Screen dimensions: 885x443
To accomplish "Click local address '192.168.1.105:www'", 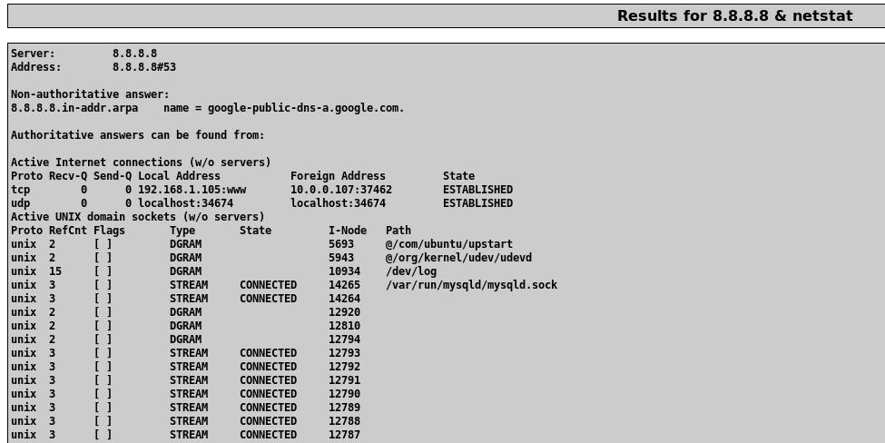I will pyautogui.click(x=192, y=190).
